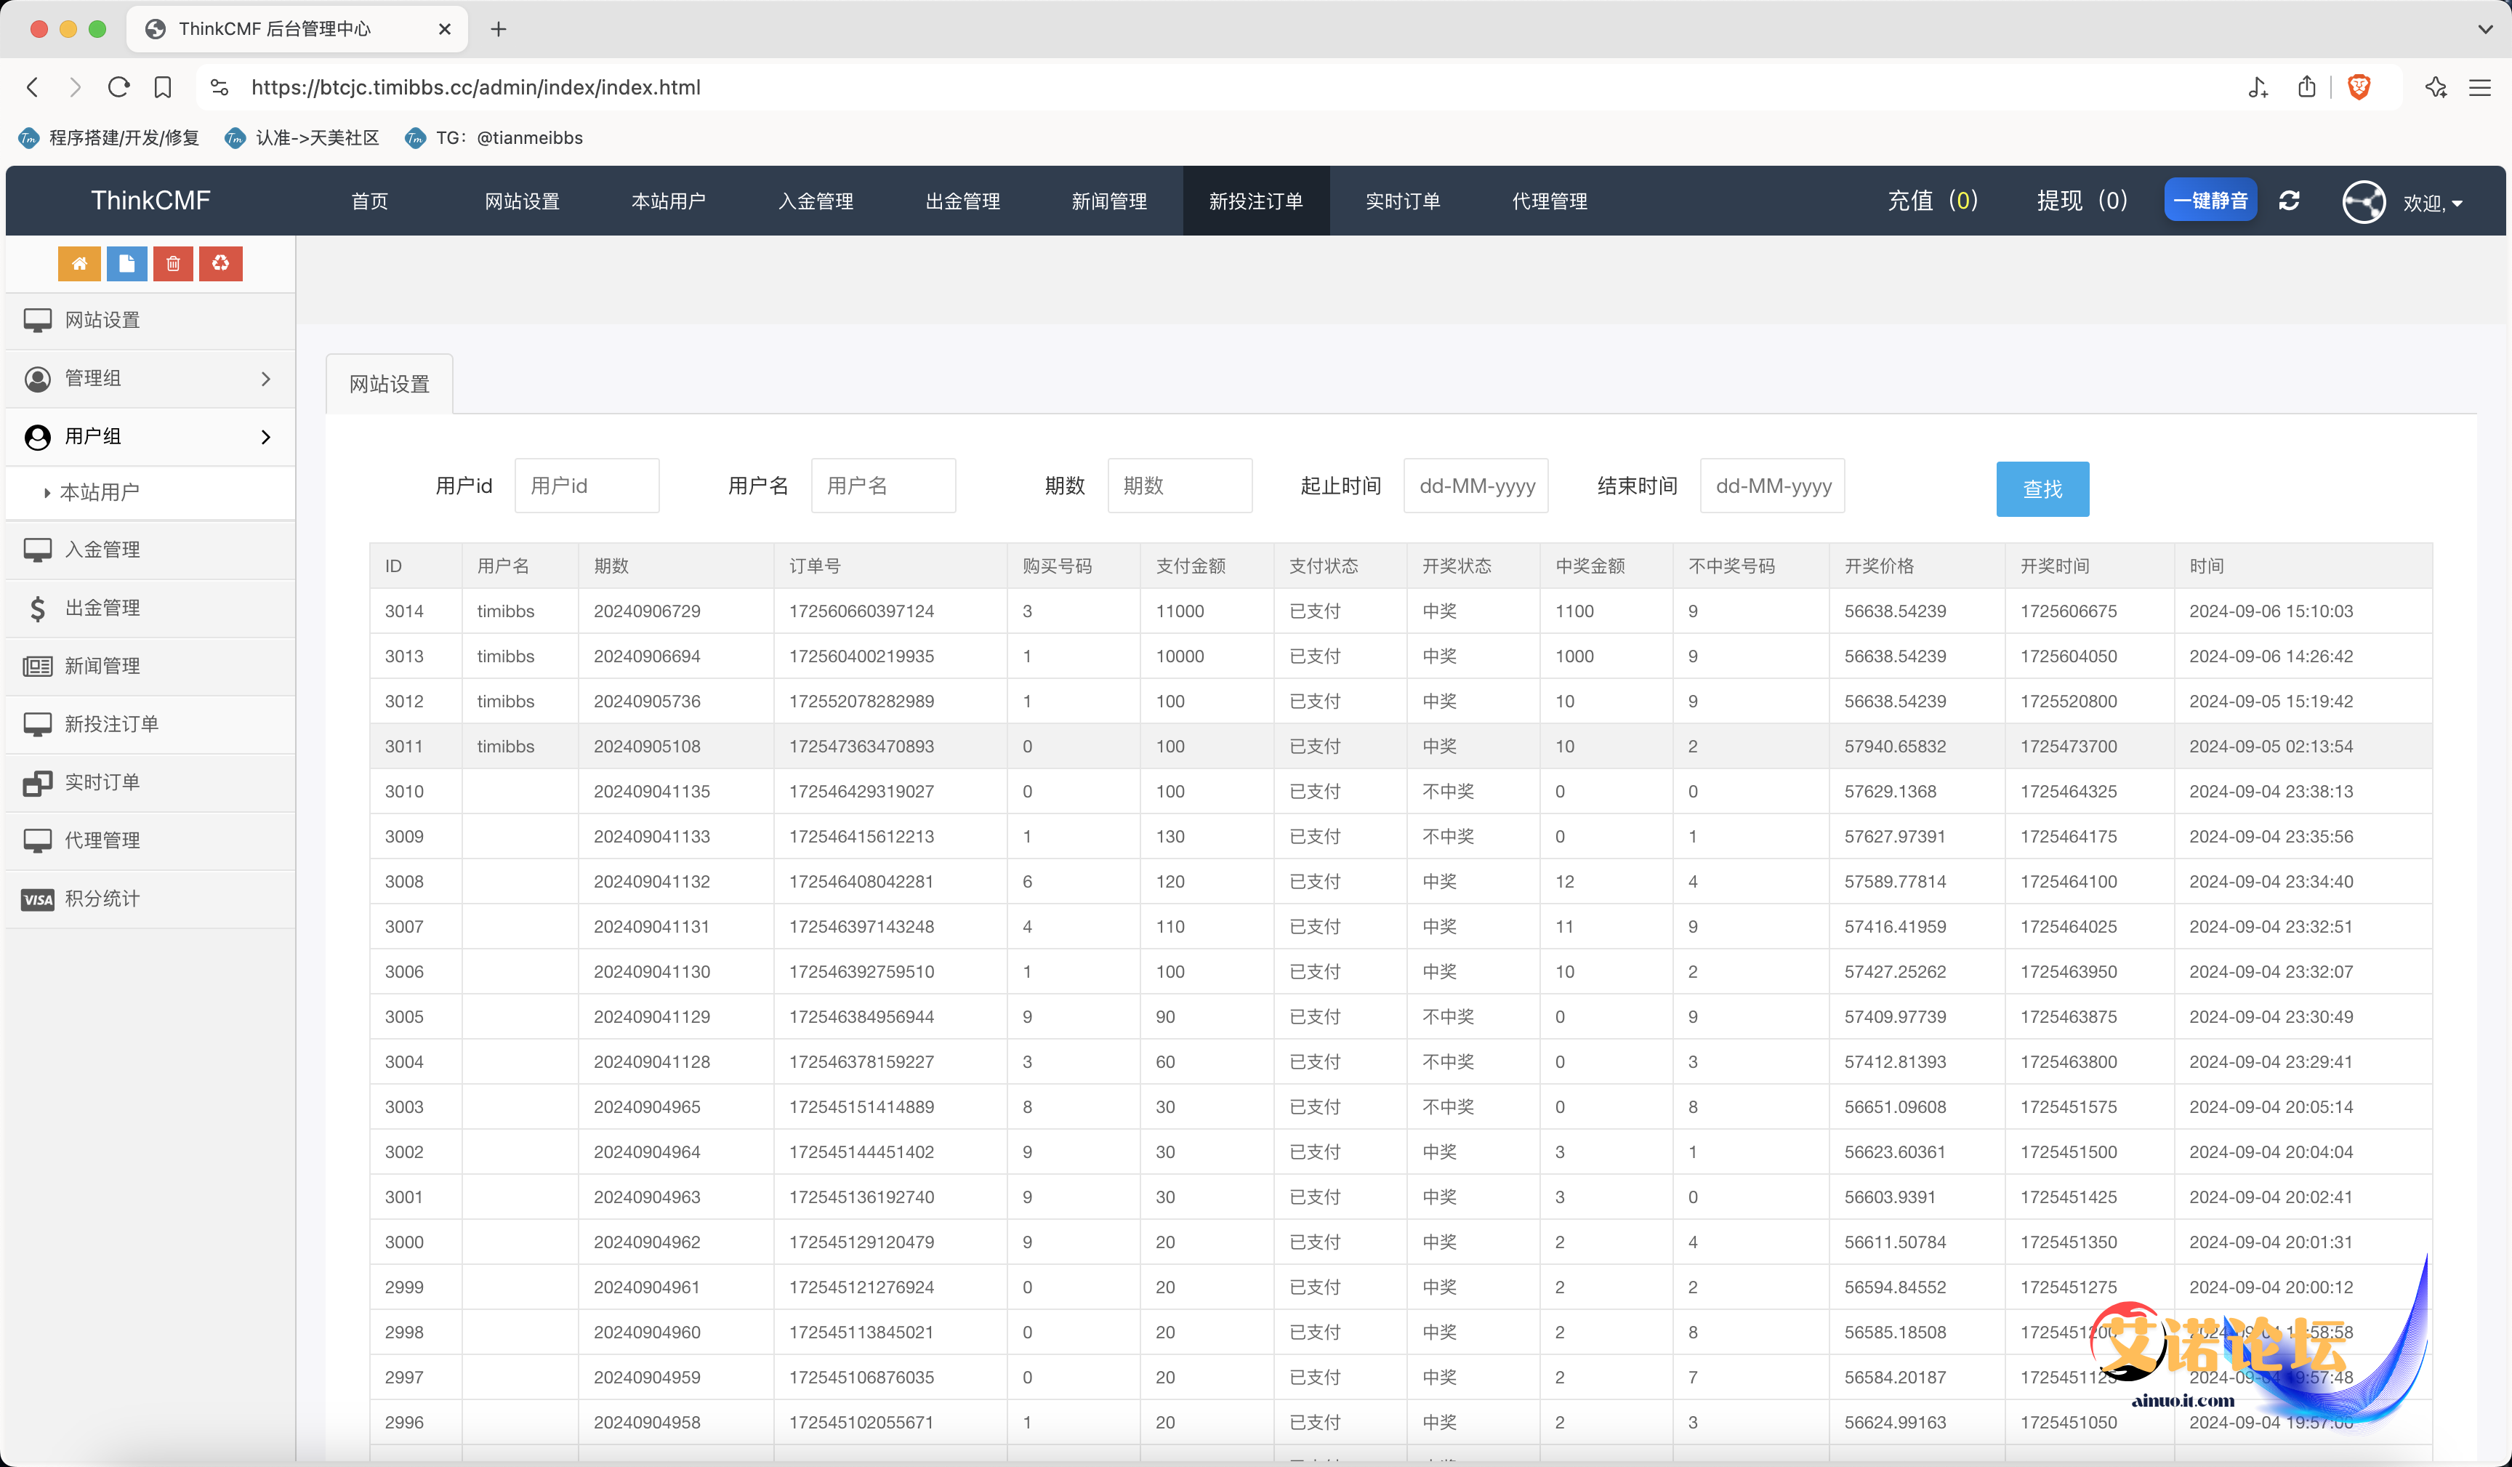Open 程序搭建/开发/修复 bookmark

coord(110,137)
